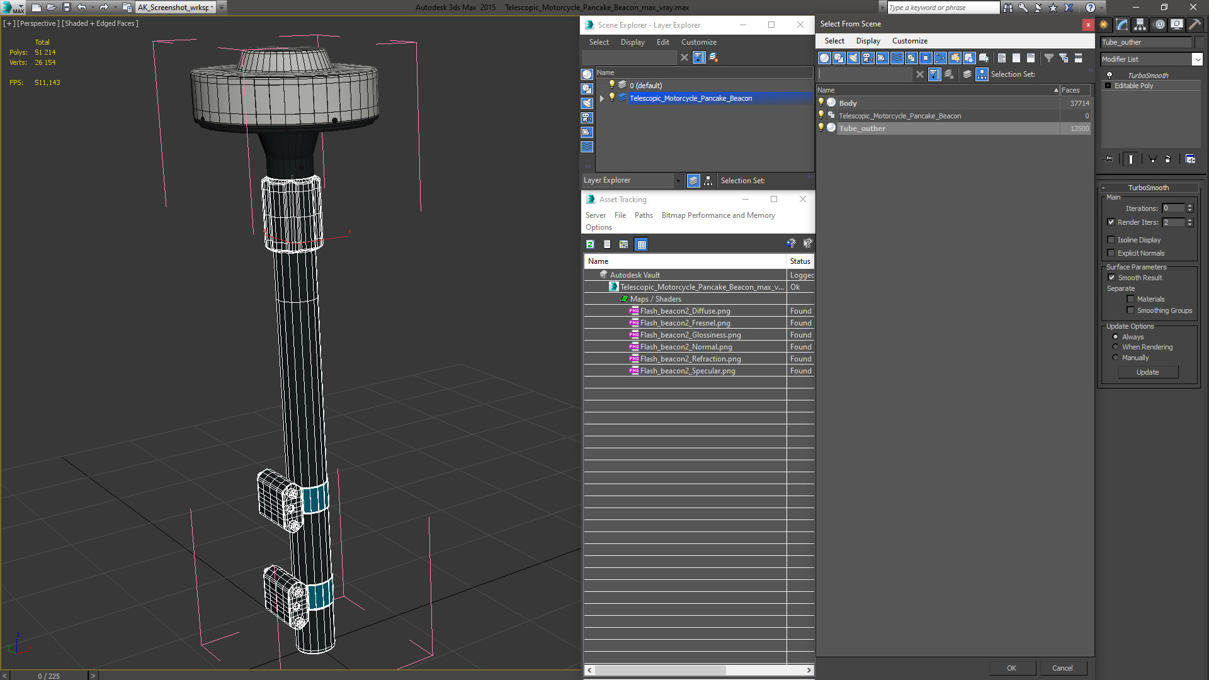The image size is (1209, 680).
Task: Toggle TurboSmooth modifier lightbulb on/off
Action: pyautogui.click(x=1110, y=75)
